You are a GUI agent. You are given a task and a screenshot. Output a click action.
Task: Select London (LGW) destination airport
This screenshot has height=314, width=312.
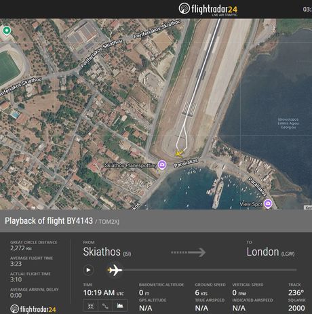[271, 252]
